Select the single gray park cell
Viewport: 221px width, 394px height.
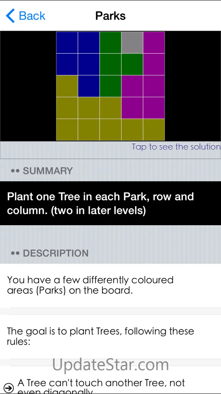132,43
